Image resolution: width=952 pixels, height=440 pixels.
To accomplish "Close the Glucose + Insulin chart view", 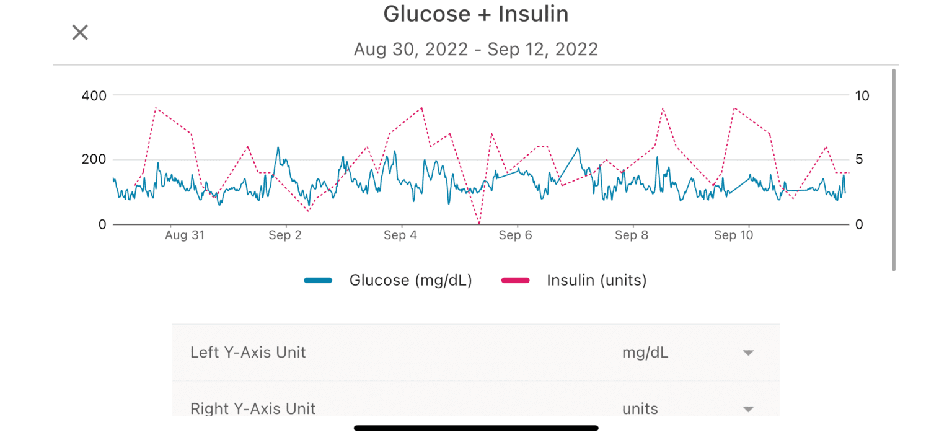I will click(79, 32).
